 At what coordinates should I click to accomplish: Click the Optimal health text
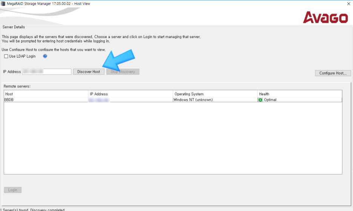(270, 99)
